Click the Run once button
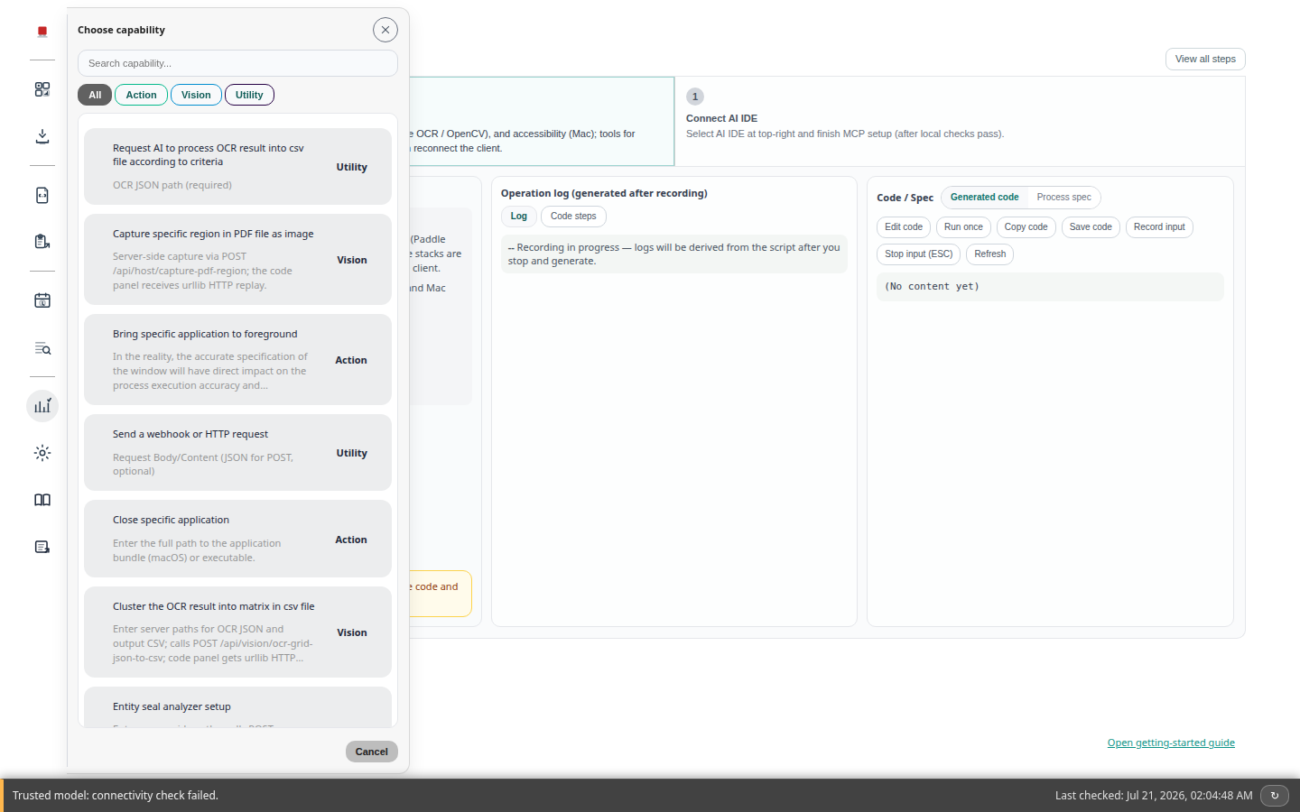 (963, 227)
